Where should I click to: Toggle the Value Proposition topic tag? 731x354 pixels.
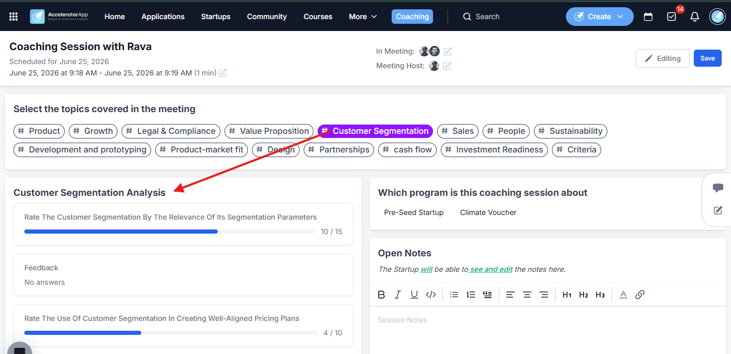[269, 131]
